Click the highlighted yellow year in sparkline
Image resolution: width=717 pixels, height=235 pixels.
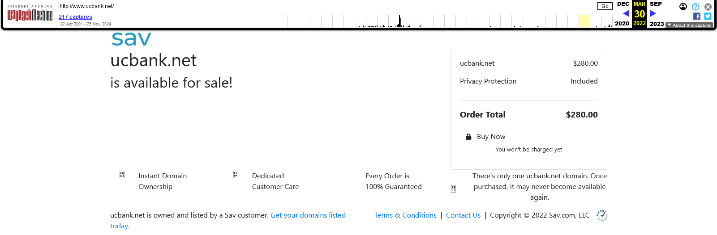(584, 21)
